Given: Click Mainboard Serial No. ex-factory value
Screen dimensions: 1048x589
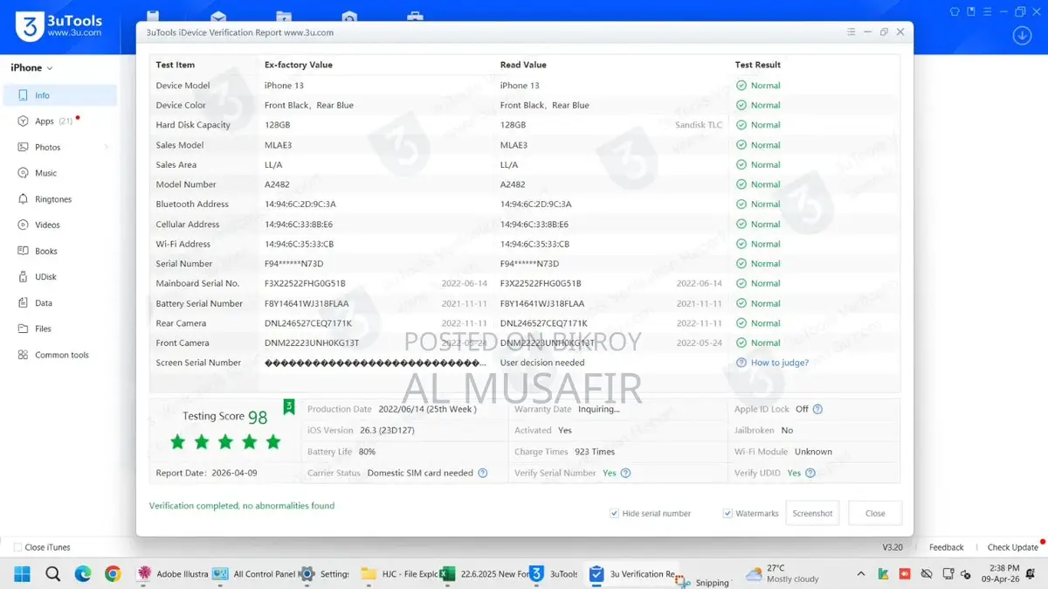Looking at the screenshot, I should coord(305,283).
